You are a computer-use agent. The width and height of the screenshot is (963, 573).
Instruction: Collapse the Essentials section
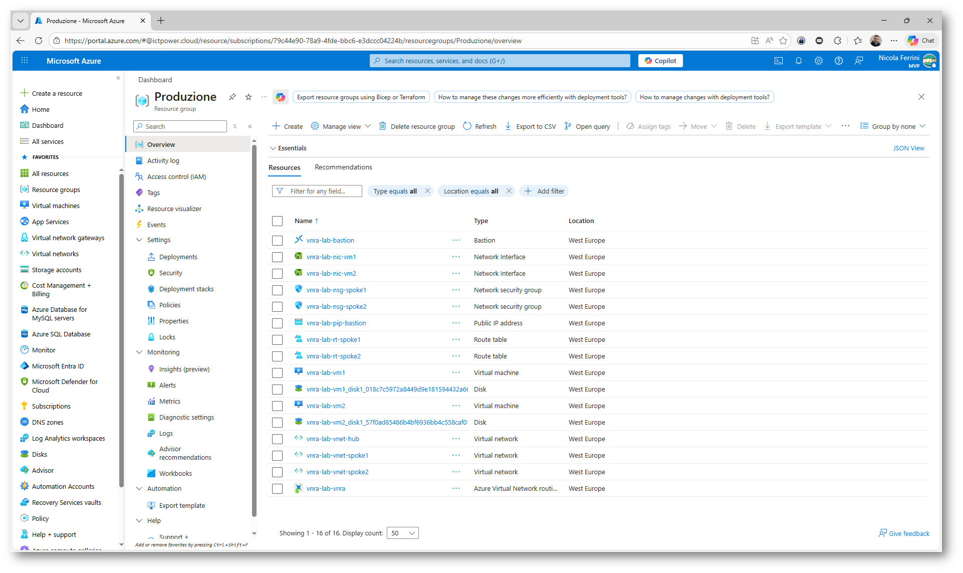tap(273, 148)
